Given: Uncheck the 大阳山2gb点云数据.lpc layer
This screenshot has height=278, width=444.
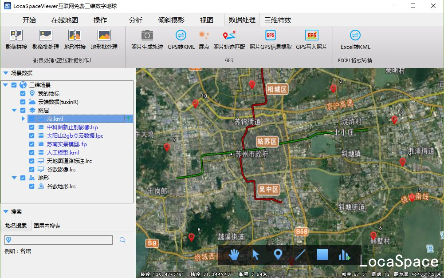Looking at the screenshot, I should (x=32, y=135).
